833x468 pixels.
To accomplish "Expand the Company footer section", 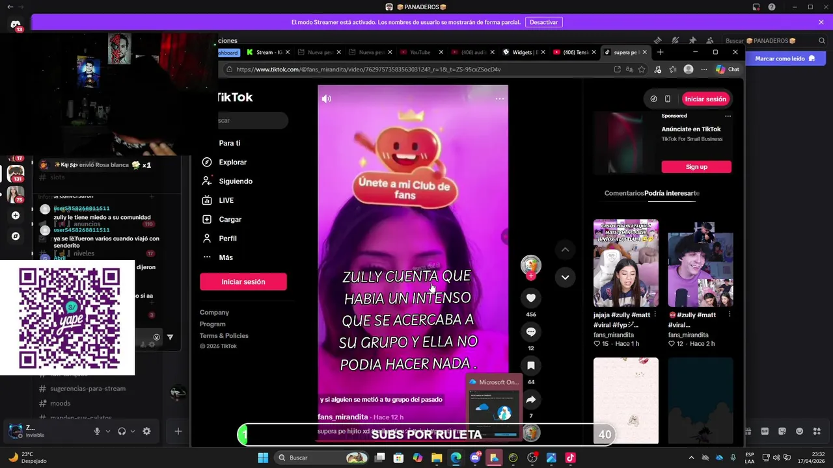I will pos(214,312).
